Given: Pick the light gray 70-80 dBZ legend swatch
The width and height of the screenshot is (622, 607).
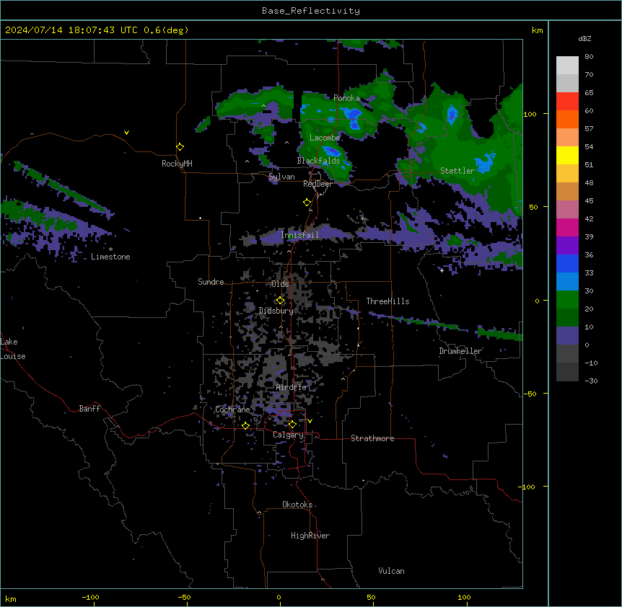Looking at the screenshot, I should tap(567, 66).
